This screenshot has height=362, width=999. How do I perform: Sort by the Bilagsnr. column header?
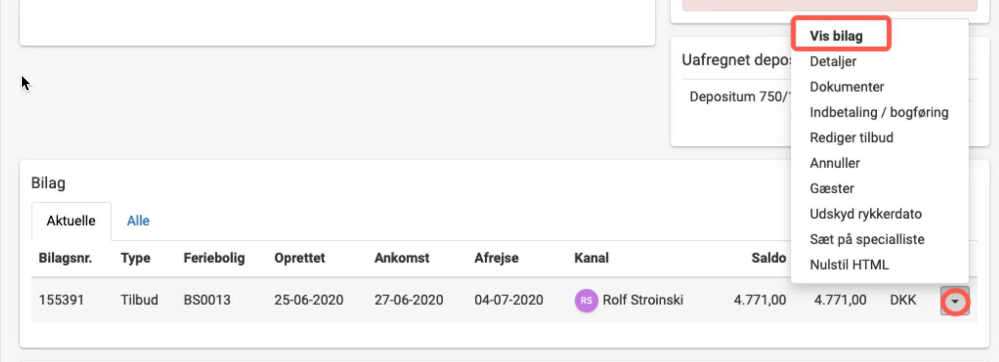coord(66,258)
